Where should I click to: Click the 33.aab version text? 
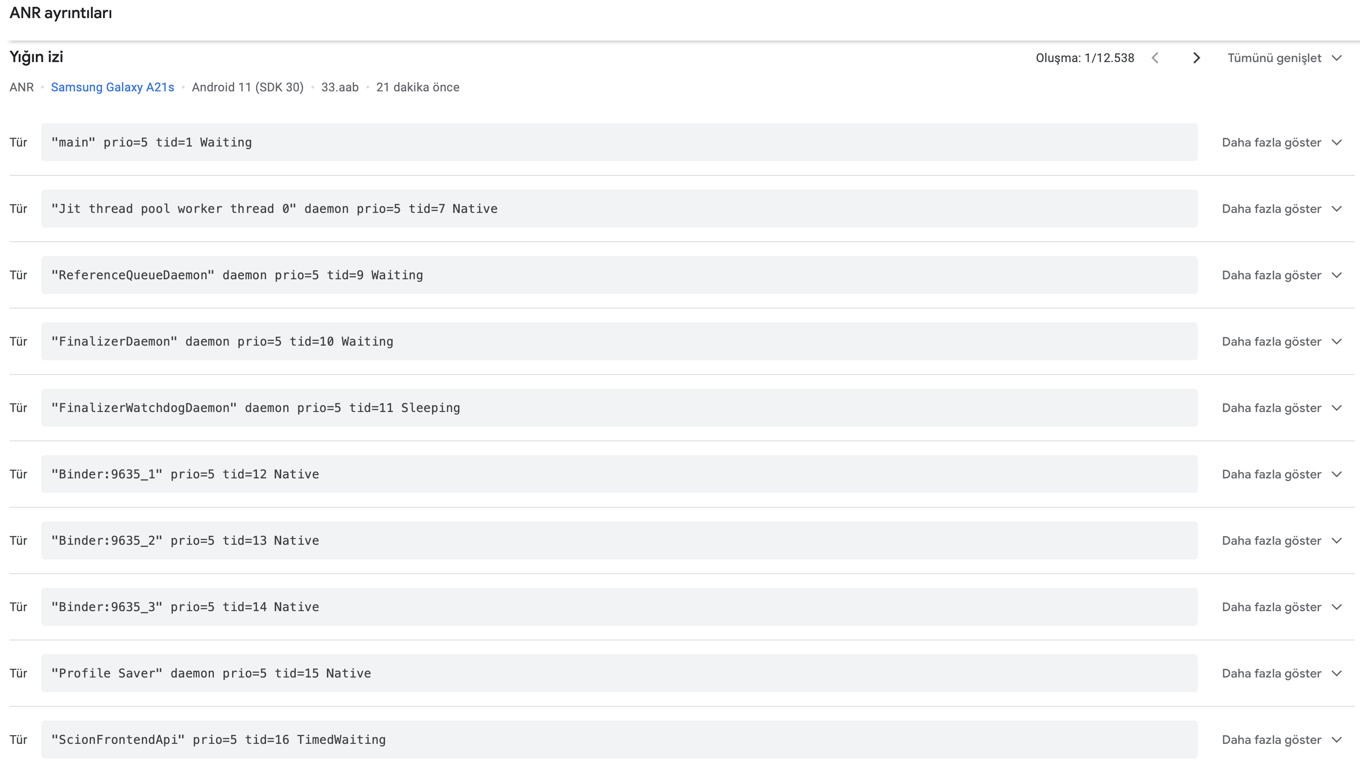[x=340, y=87]
